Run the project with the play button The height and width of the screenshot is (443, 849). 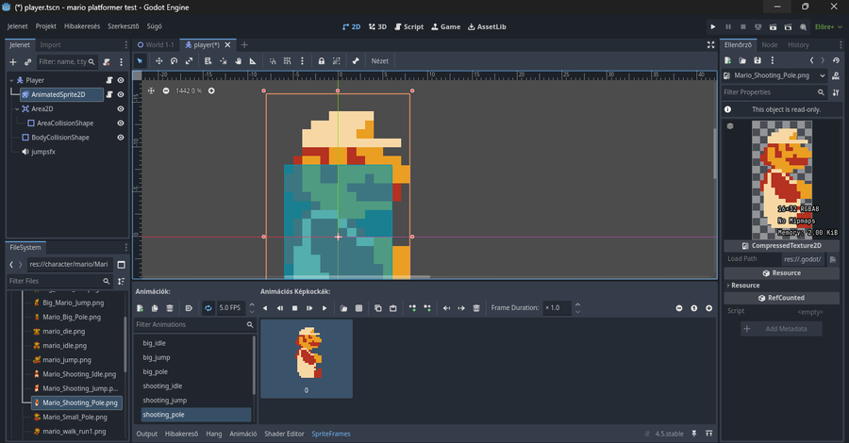pyautogui.click(x=712, y=26)
